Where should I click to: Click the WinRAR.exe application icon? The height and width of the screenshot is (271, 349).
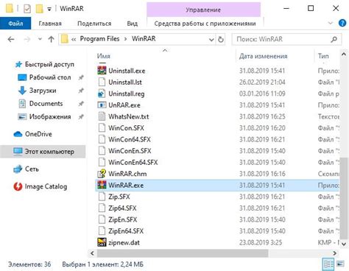[x=102, y=185]
